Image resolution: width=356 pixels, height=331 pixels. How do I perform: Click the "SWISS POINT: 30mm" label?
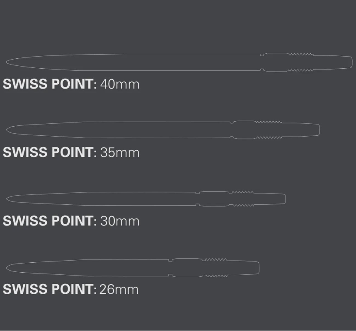[x=71, y=221]
